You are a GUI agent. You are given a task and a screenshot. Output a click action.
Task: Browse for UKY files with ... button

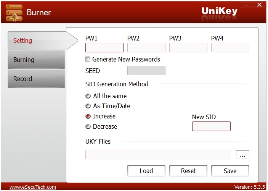(242, 154)
